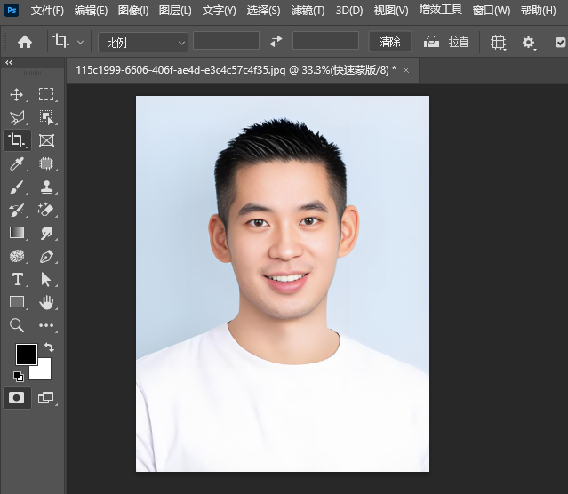Click the 清除 button
568x494 pixels.
click(390, 42)
